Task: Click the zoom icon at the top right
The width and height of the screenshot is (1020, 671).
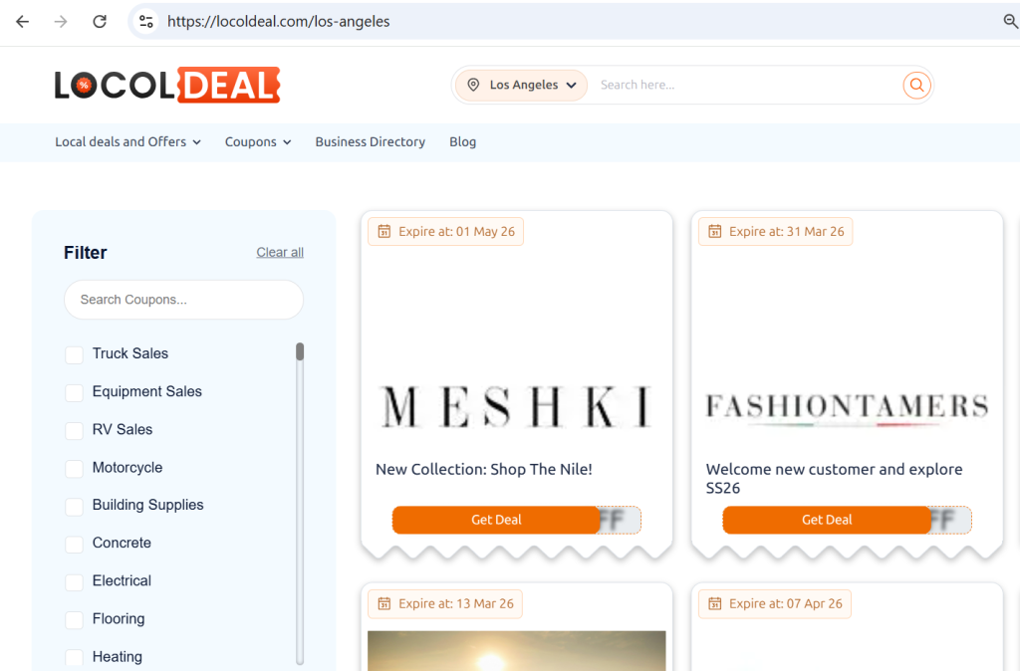Action: click(x=1011, y=20)
